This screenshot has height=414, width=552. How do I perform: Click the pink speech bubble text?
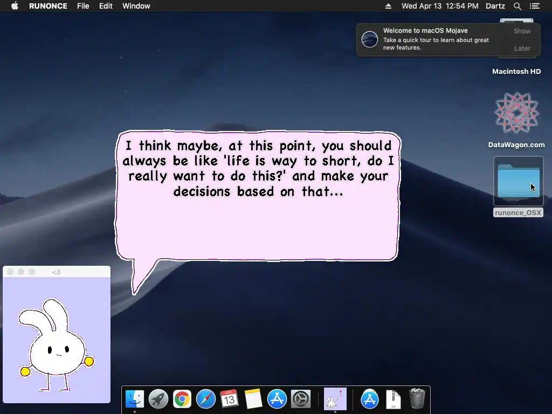click(258, 168)
